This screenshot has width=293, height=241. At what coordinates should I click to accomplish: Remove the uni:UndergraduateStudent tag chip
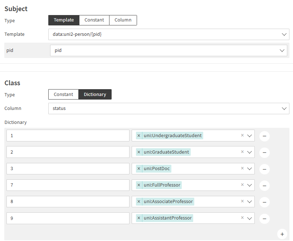139,136
